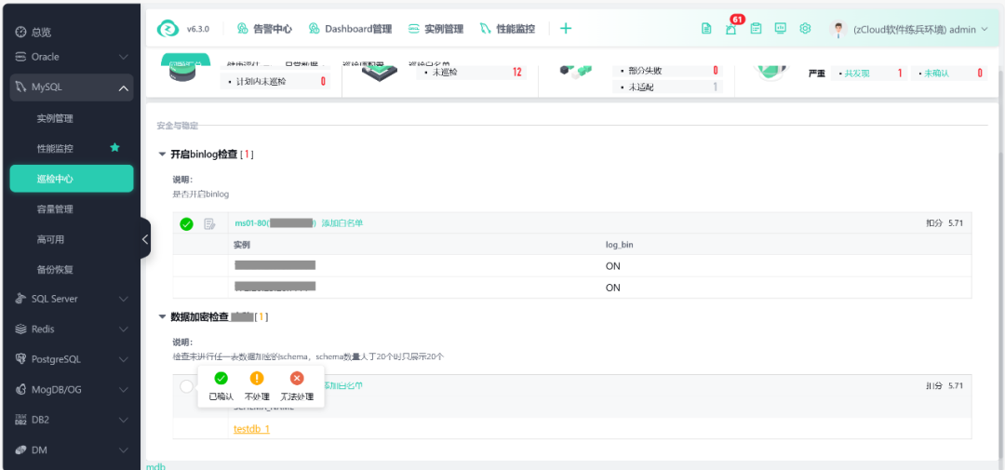The image size is (1005, 470).
Task: Click the 告警中心 tab icon
Action: click(x=242, y=28)
